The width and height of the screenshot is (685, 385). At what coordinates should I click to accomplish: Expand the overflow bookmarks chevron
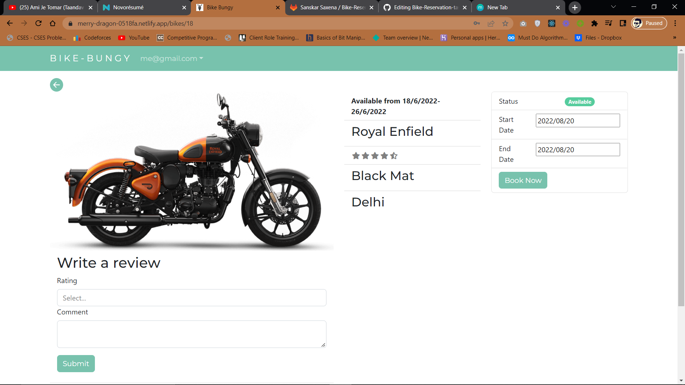pyautogui.click(x=674, y=37)
